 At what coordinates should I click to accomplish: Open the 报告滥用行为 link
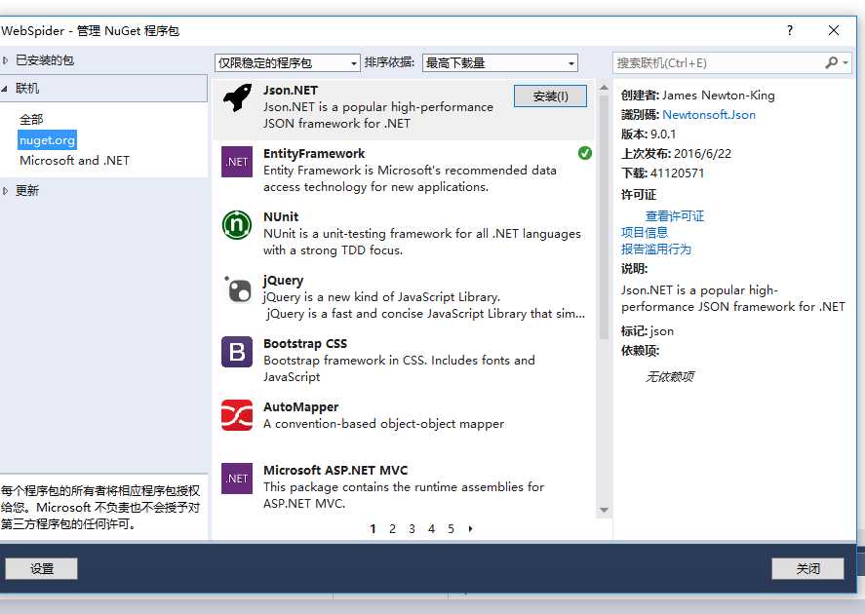656,249
